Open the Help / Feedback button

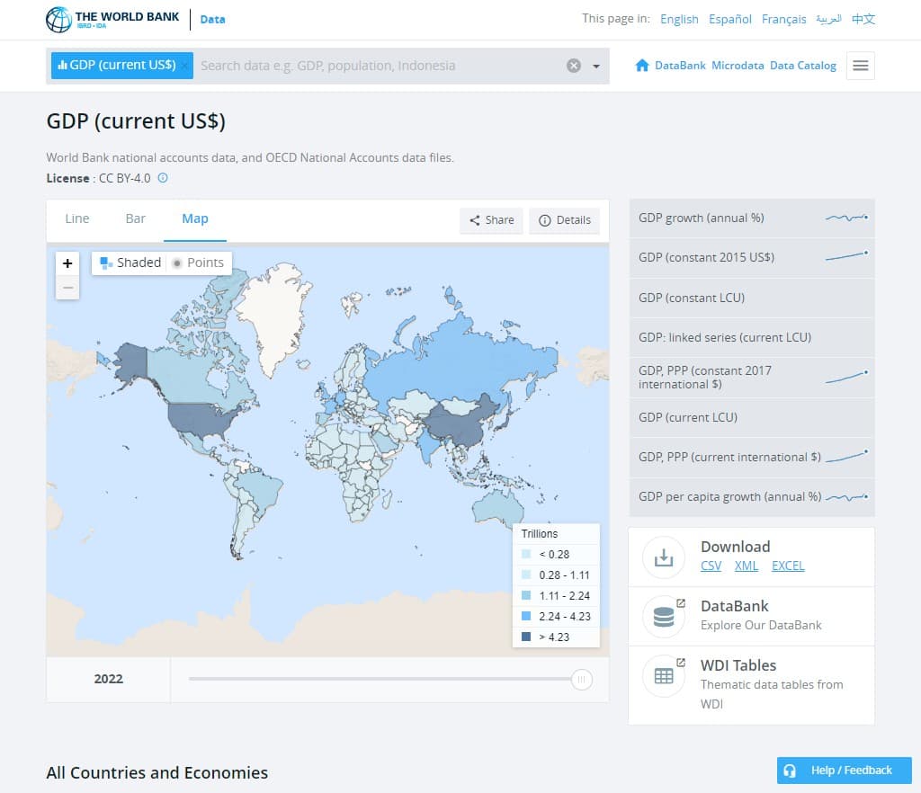tap(844, 771)
